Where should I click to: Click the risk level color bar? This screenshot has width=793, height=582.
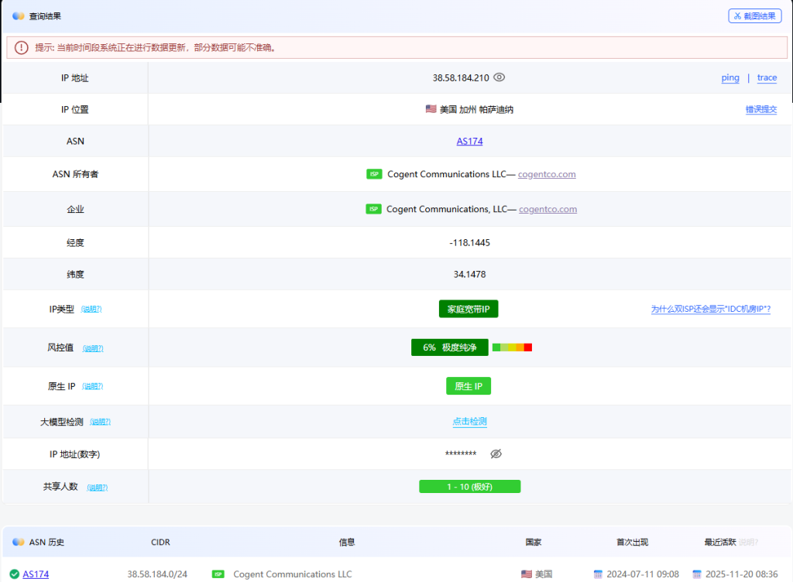[512, 347]
